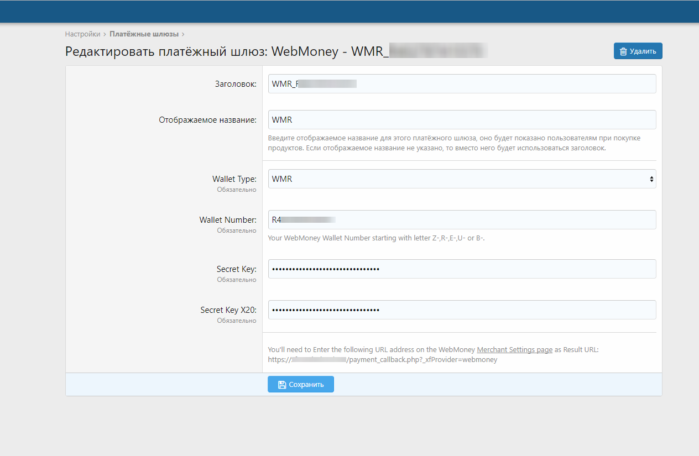
Task: Click the Заголовок label
Action: pyautogui.click(x=236, y=84)
